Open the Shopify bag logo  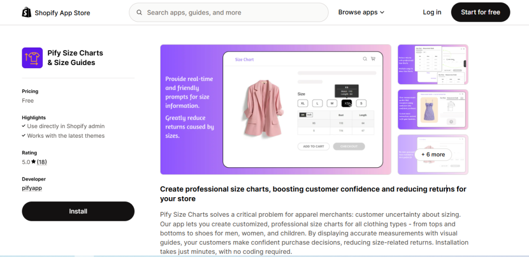[x=27, y=12]
